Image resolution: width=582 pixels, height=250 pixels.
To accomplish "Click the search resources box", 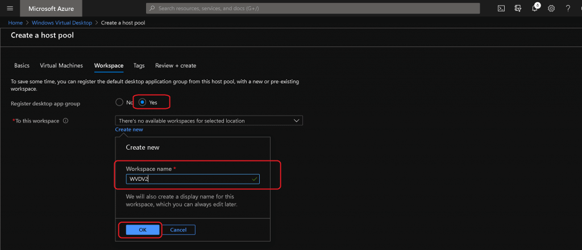I will point(313,8).
